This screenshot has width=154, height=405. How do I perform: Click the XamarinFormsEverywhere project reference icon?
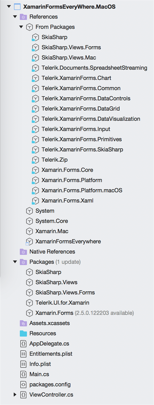(x=29, y=242)
